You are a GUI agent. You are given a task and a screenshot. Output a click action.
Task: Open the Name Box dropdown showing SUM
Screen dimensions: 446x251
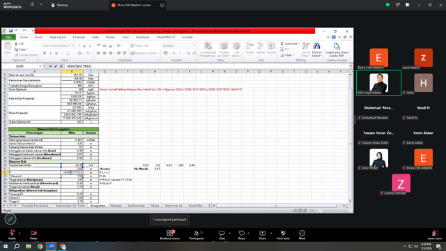(x=40, y=66)
